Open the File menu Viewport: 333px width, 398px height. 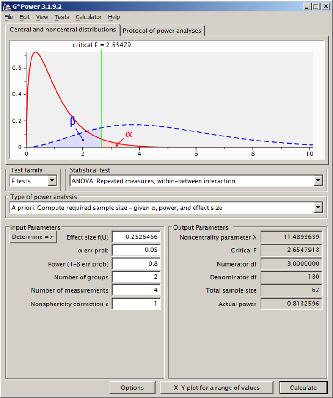(x=9, y=17)
